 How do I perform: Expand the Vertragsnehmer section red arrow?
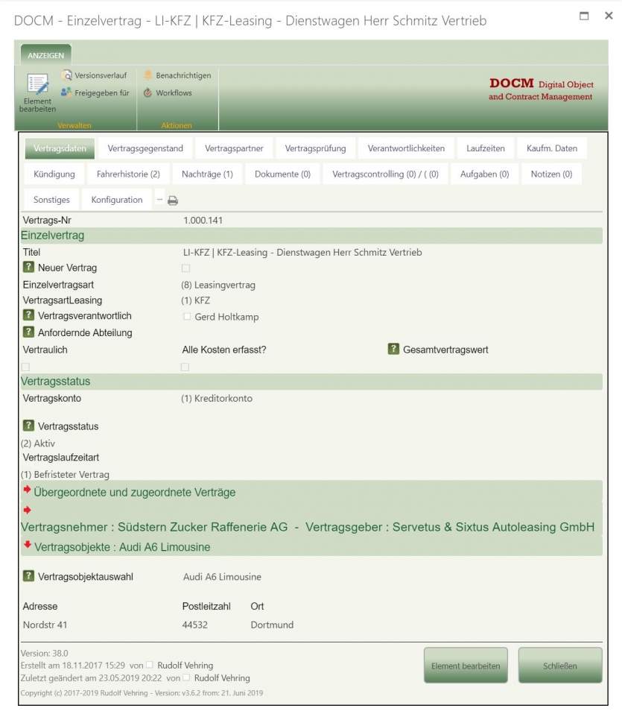click(x=27, y=510)
